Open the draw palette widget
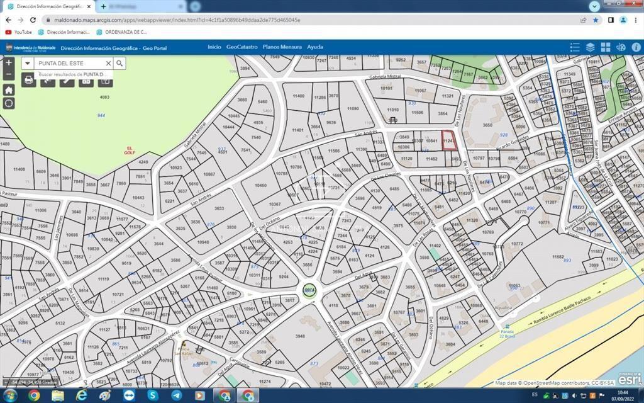 (621, 47)
